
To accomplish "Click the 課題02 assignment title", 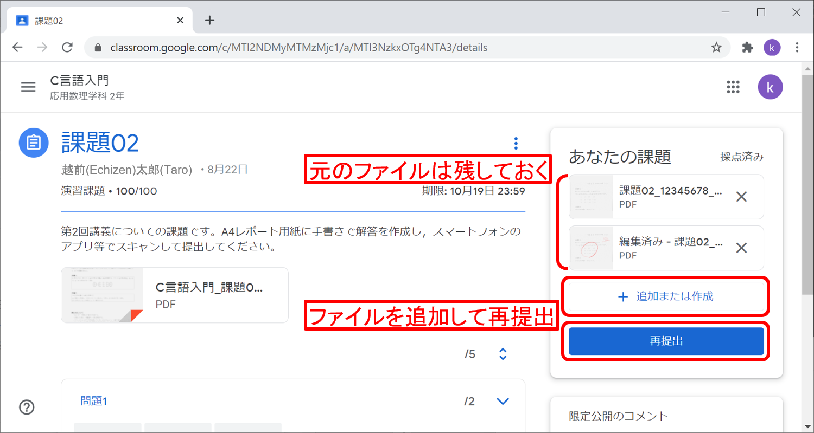I will [100, 143].
